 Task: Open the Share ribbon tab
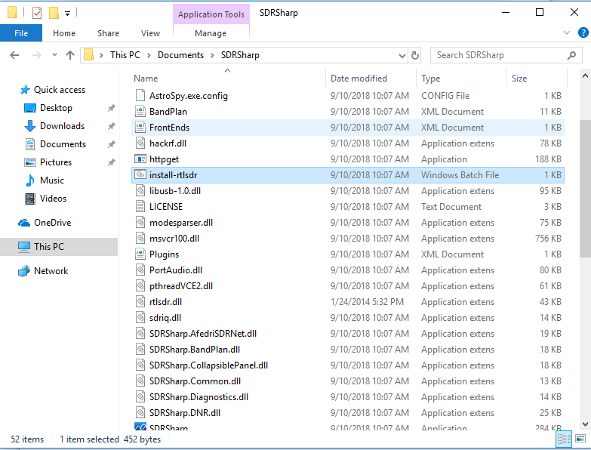tap(108, 33)
